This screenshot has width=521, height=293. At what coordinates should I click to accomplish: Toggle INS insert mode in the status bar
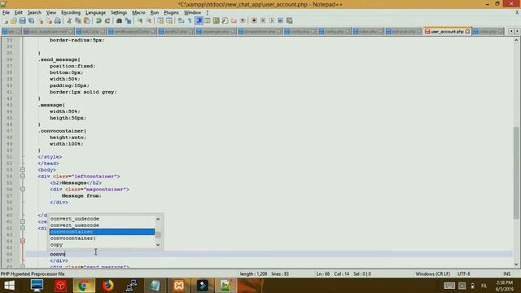(506, 273)
